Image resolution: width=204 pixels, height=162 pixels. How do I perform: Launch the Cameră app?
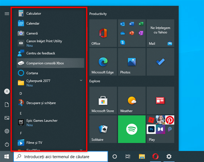[50, 33]
